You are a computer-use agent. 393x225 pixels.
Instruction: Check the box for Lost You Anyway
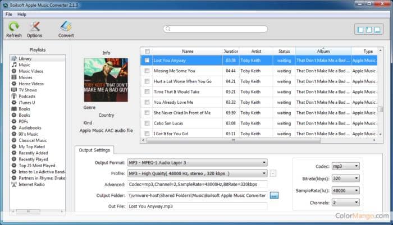coord(147,60)
